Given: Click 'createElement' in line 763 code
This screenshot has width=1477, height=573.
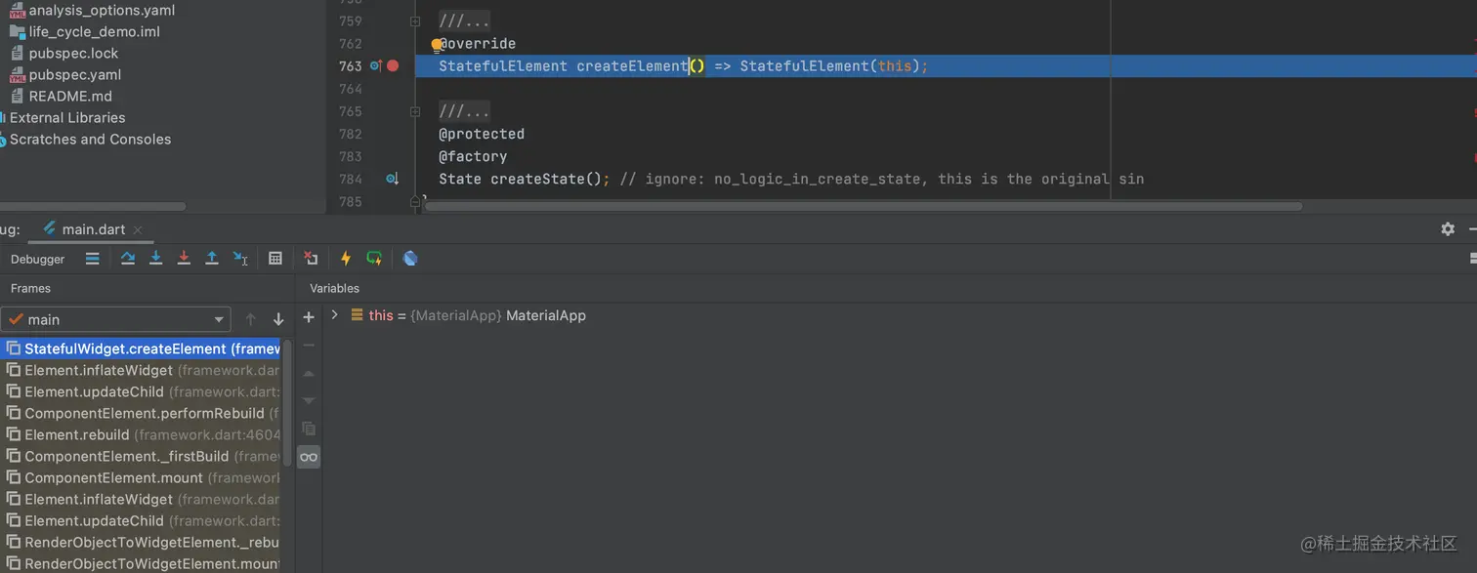Looking at the screenshot, I should click(632, 66).
